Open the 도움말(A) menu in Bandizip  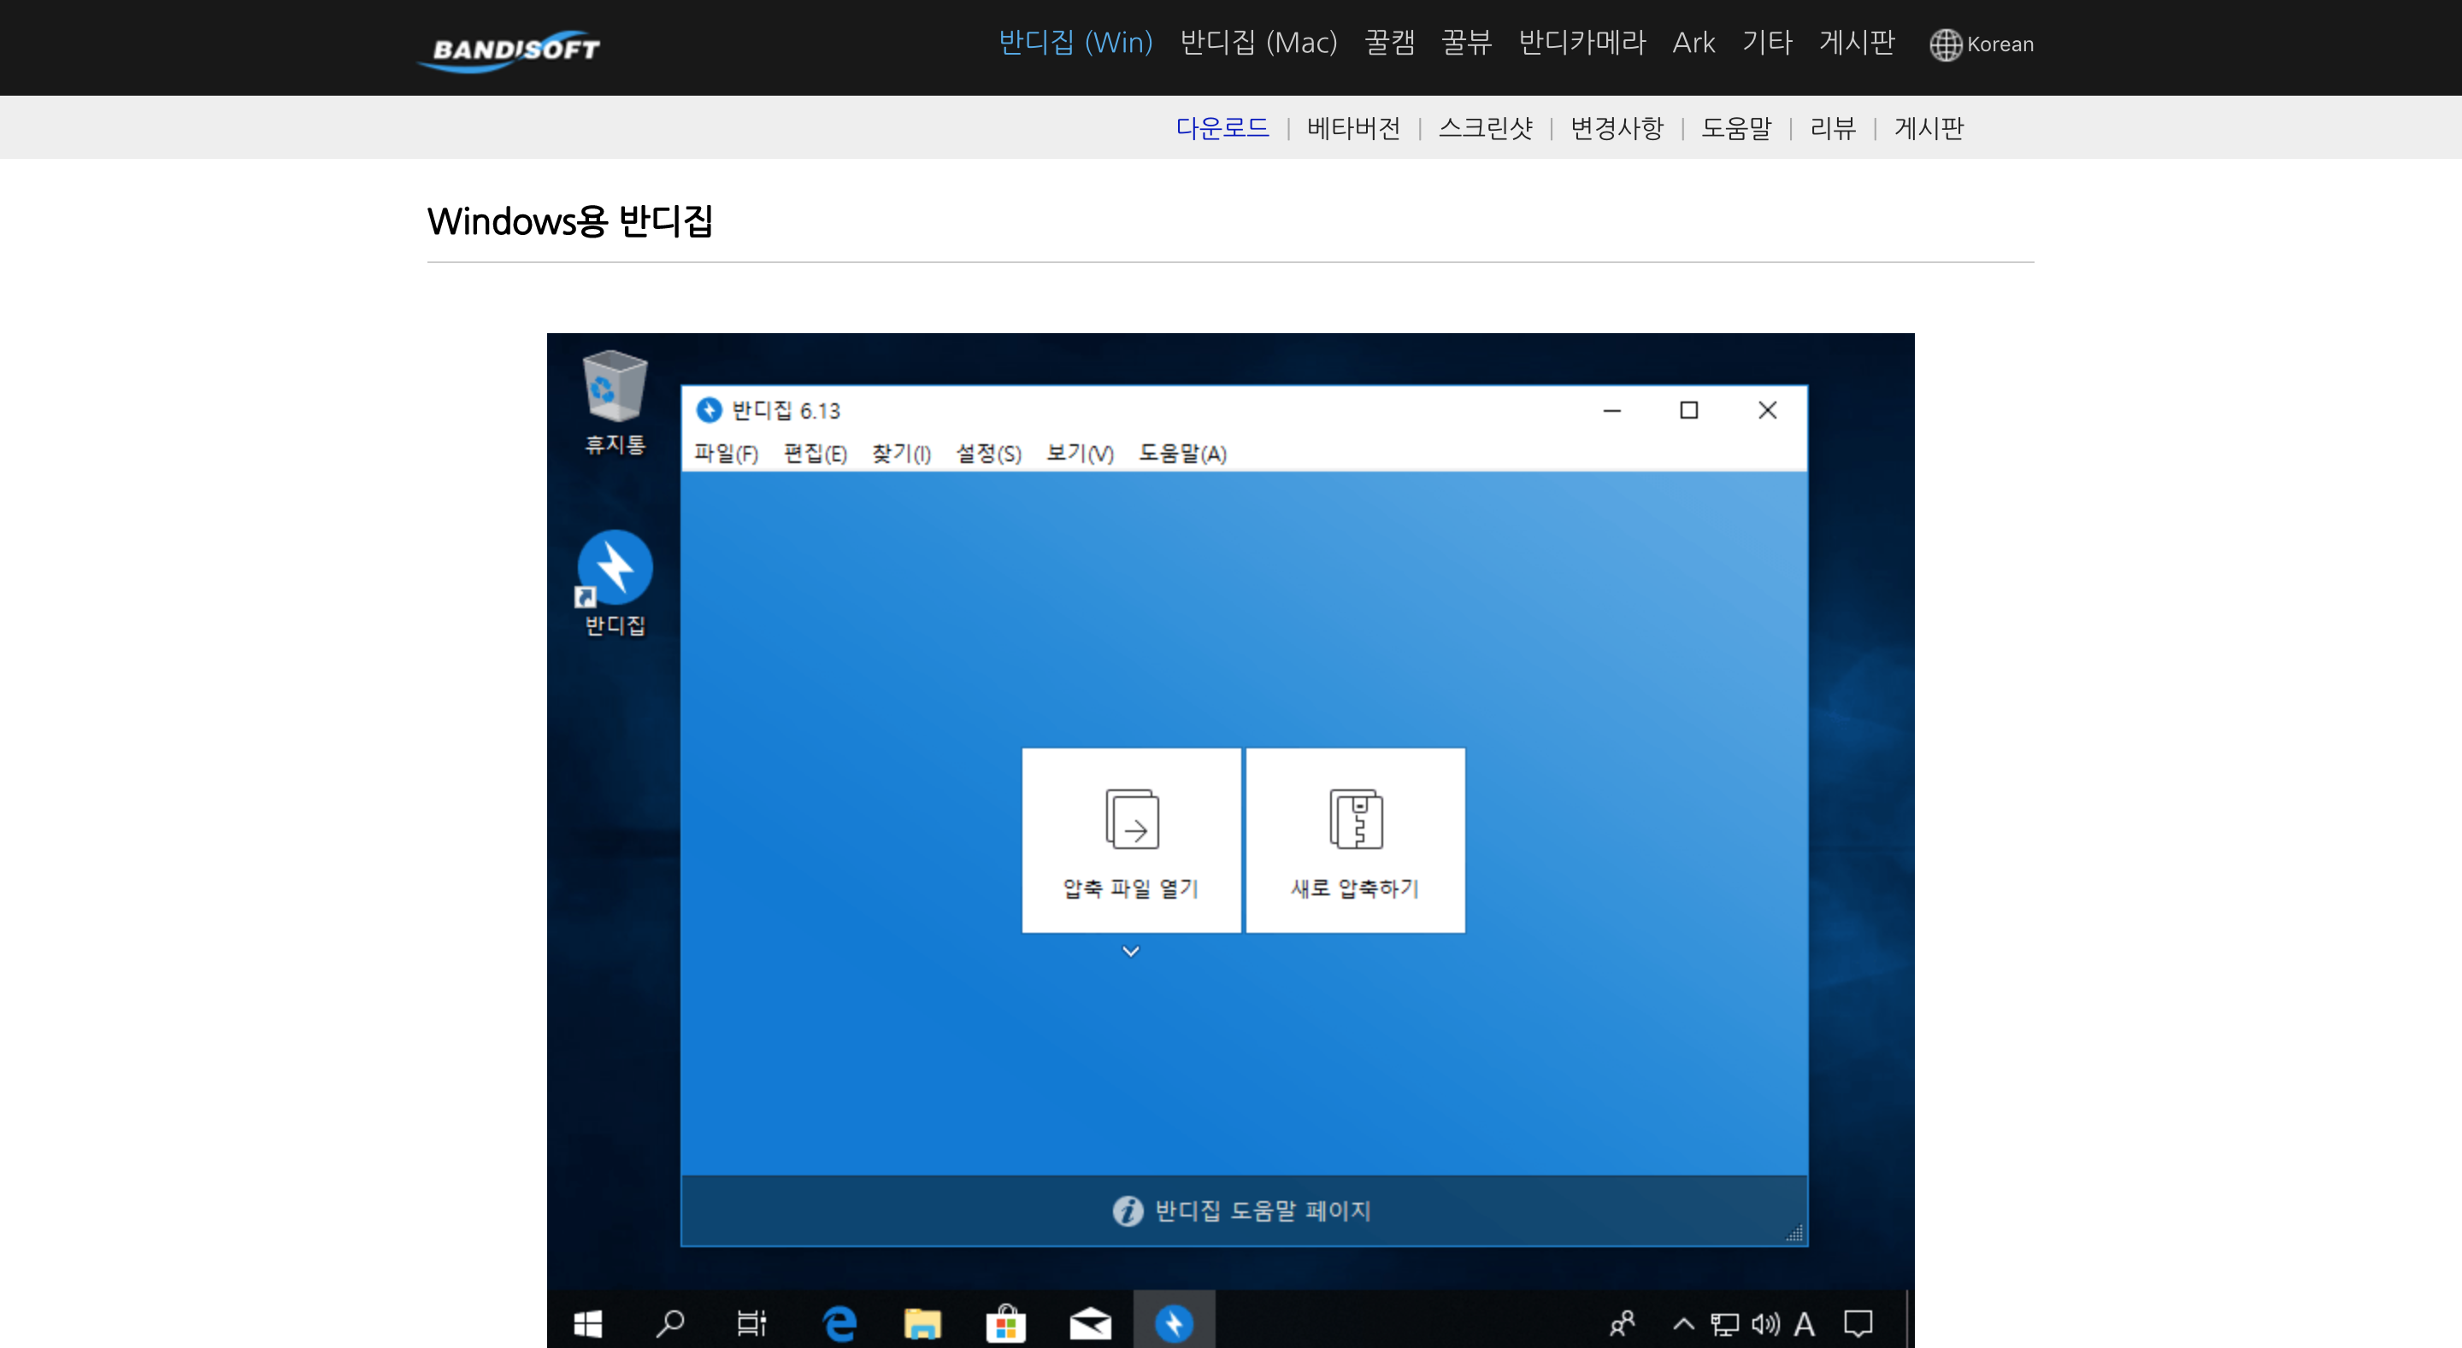1182,454
